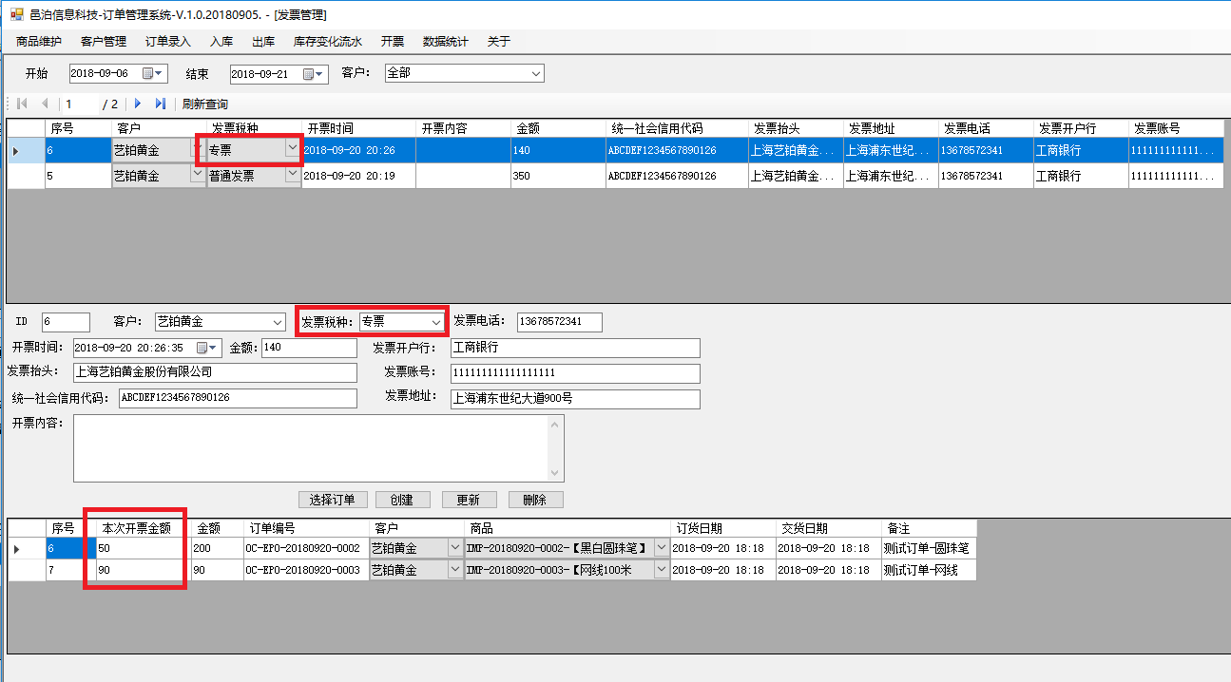
Task: Open 客户 dropdown in order row 6
Action: (x=454, y=548)
